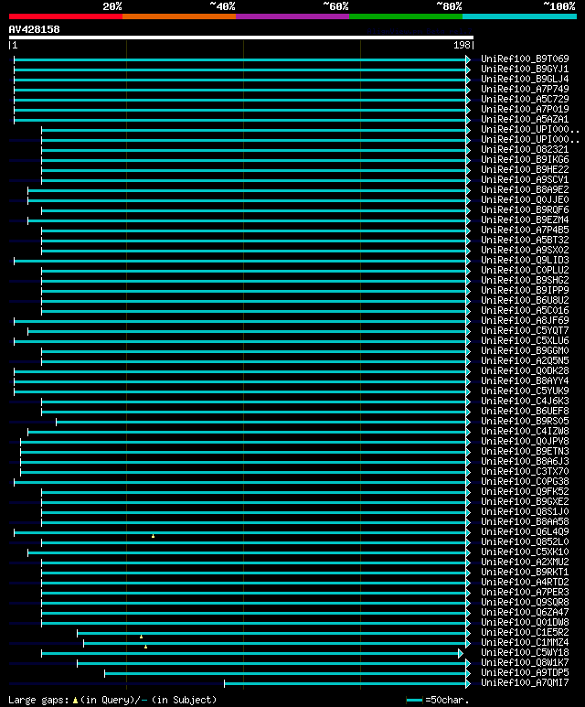585x707 pixels.
Task: Select the UniRef100_B6U8U2 label
Action: coord(525,300)
